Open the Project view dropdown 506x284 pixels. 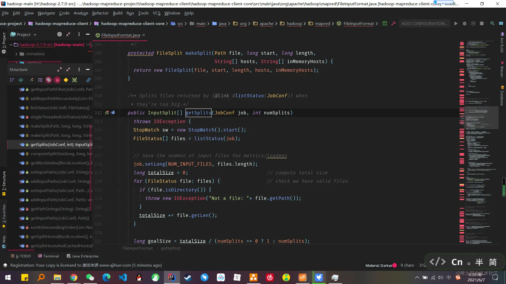[23, 34]
